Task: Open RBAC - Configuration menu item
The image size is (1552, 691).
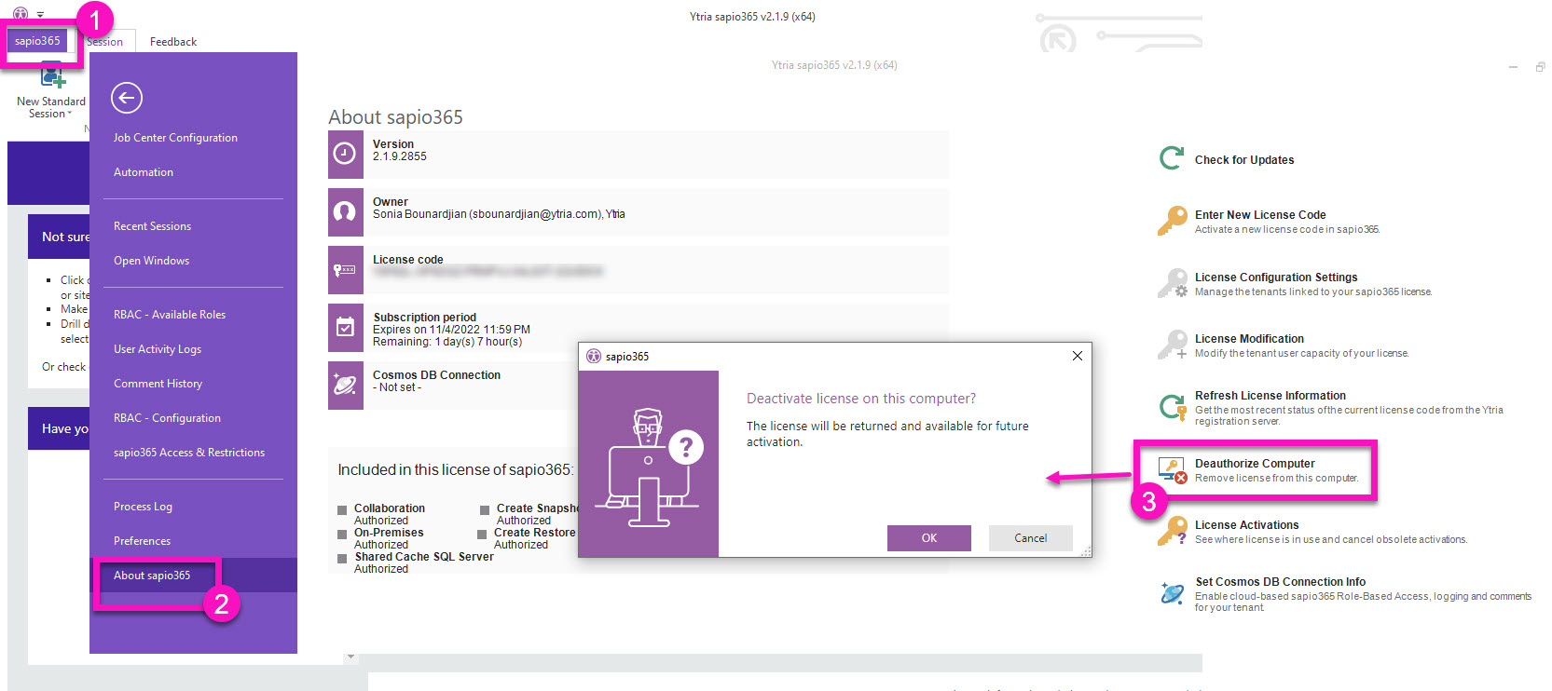Action: (x=167, y=417)
